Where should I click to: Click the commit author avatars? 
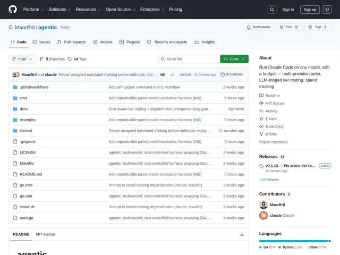click(x=16, y=74)
